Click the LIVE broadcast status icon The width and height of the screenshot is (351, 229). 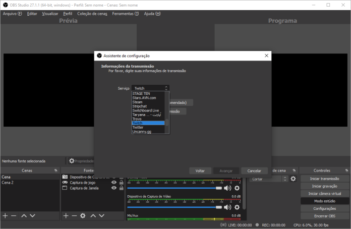pyautogui.click(x=223, y=225)
